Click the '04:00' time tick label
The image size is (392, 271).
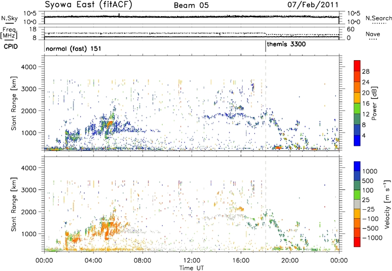[x=94, y=261]
